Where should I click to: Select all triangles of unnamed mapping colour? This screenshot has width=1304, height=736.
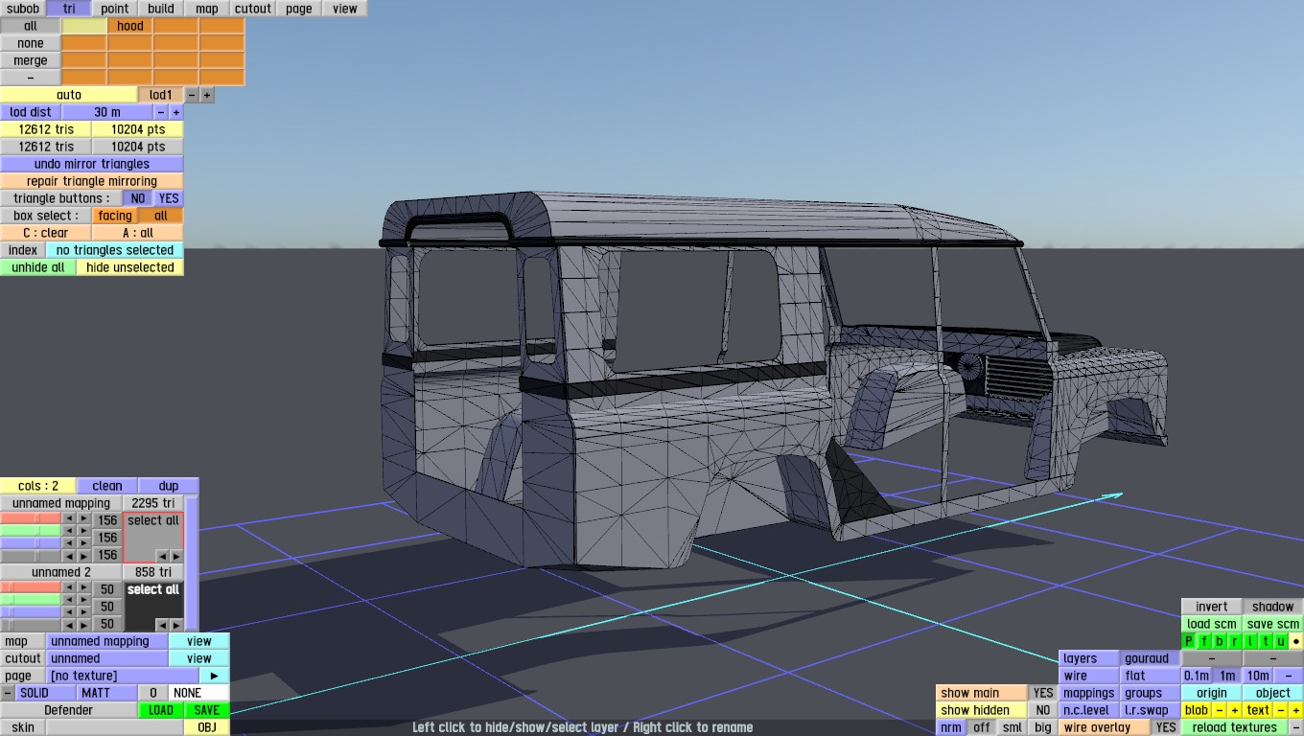[153, 520]
